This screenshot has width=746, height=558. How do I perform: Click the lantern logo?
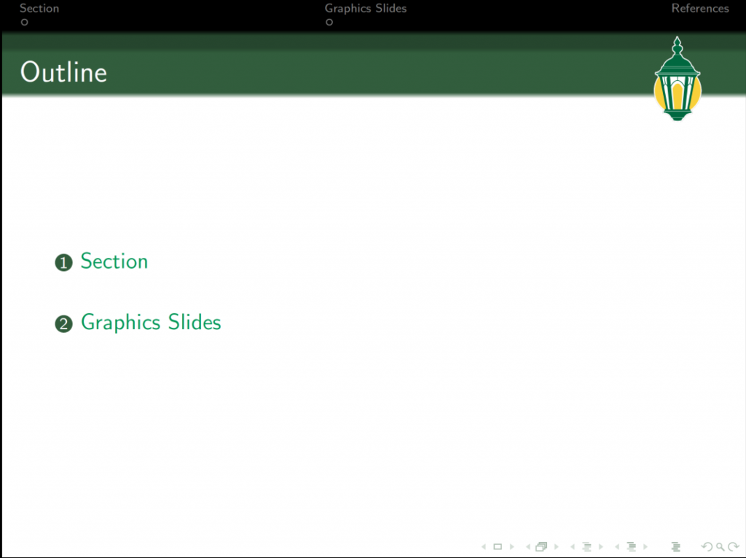pyautogui.click(x=678, y=79)
